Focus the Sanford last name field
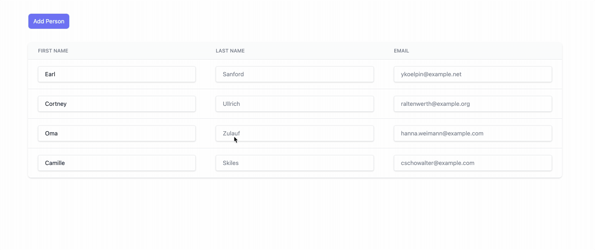 click(x=295, y=74)
